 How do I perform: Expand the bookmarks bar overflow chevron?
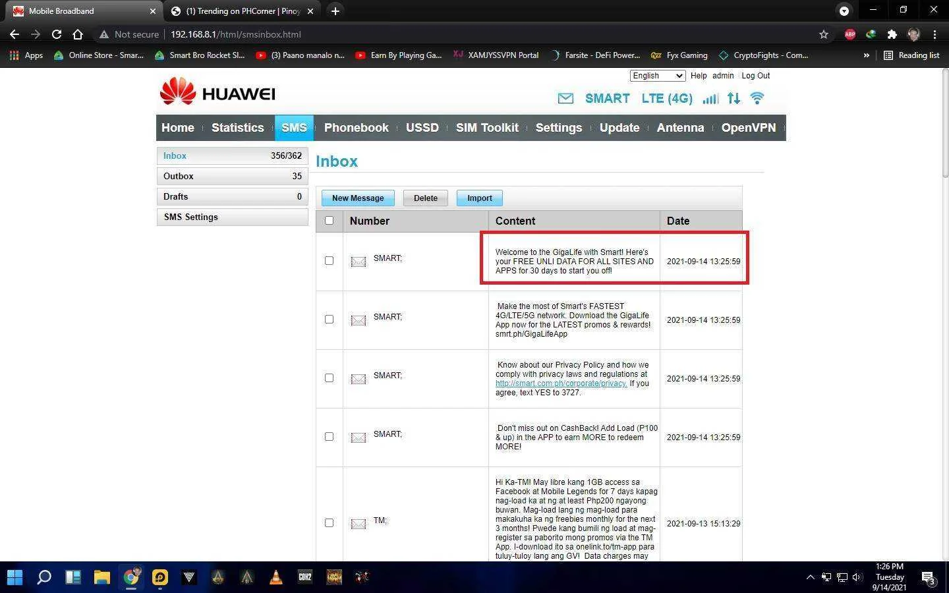point(866,55)
